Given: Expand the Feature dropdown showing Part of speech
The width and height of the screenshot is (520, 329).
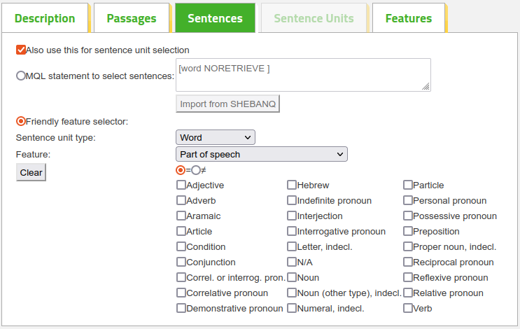Looking at the screenshot, I should coord(262,154).
